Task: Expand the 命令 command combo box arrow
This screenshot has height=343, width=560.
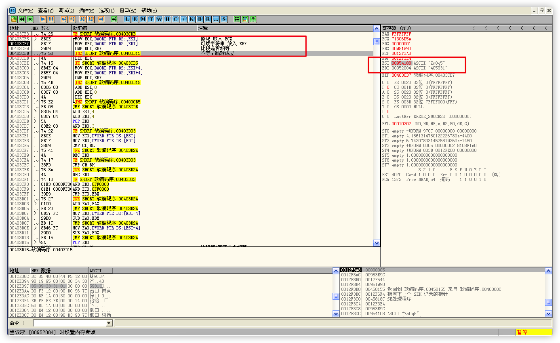Action: point(109,323)
